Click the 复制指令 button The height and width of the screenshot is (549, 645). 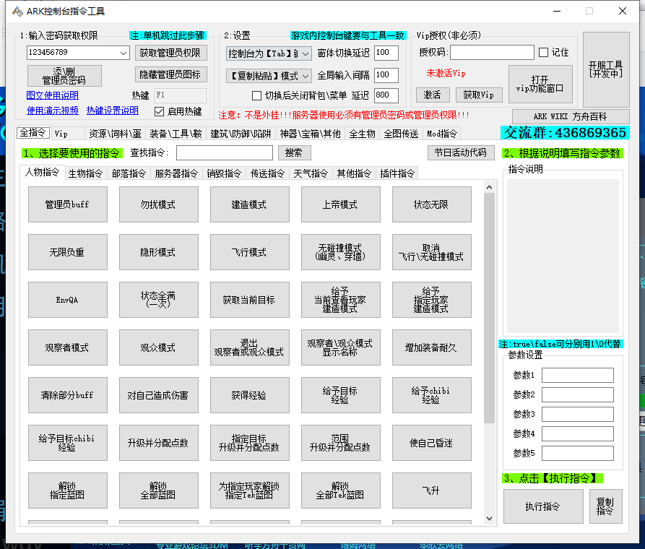605,506
